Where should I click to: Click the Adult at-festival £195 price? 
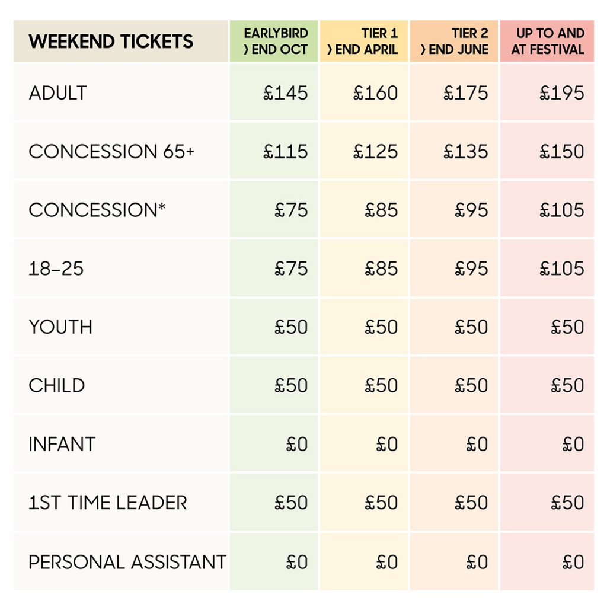click(x=562, y=93)
